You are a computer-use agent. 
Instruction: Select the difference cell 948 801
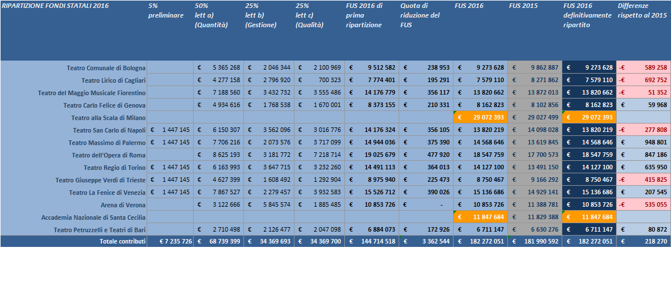point(643,142)
